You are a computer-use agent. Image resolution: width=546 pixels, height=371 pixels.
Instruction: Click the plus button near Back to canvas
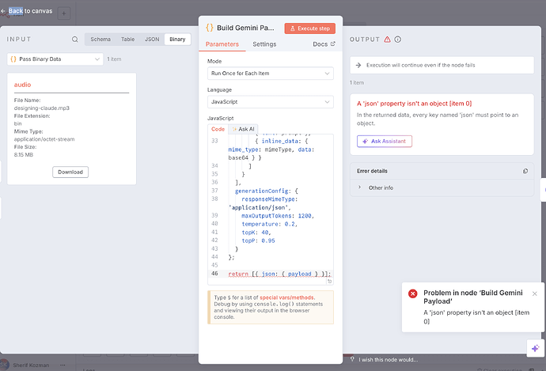[64, 13]
